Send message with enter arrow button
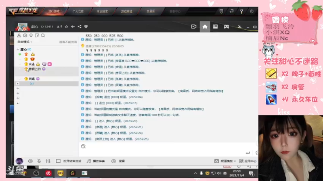This screenshot has width=323, height=181. 248,153
